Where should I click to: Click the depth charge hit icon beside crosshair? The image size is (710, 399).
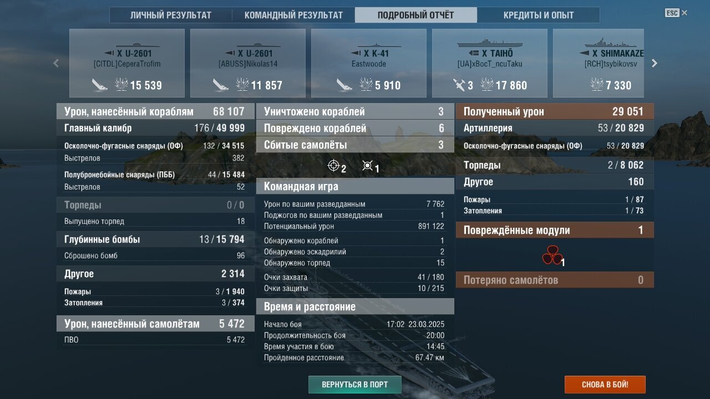click(367, 165)
